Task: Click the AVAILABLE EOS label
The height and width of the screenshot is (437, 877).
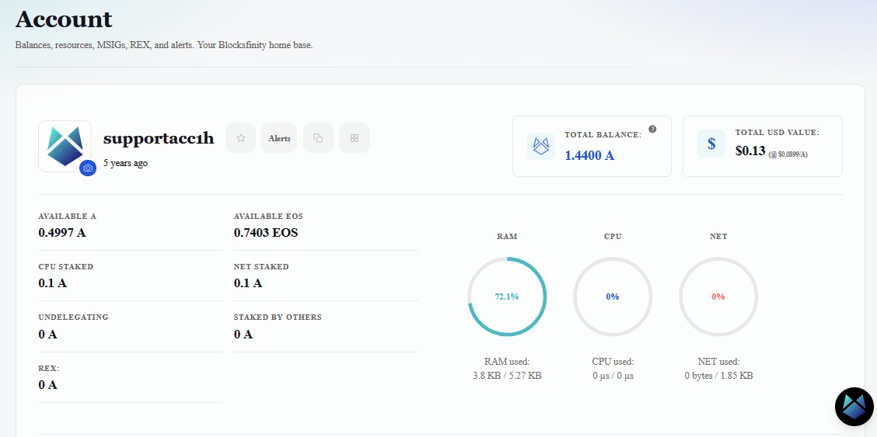Action: 268,216
